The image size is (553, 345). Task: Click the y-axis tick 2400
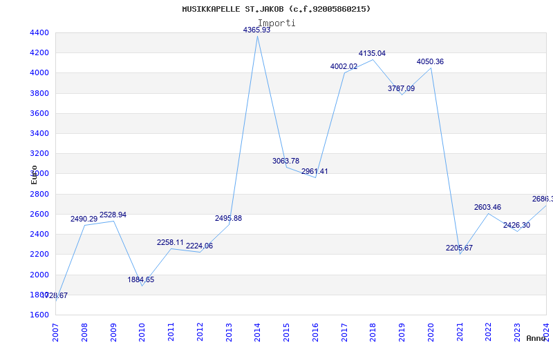coord(40,234)
